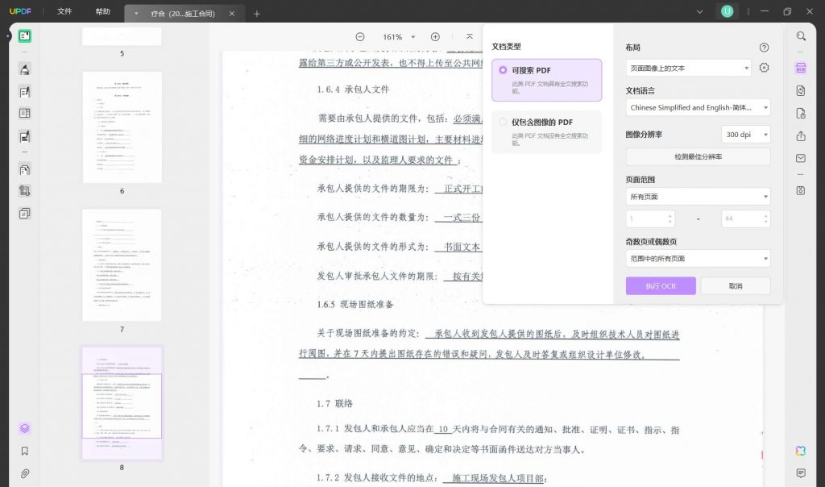Click the 取消 button
The width and height of the screenshot is (825, 487).
coord(735,286)
